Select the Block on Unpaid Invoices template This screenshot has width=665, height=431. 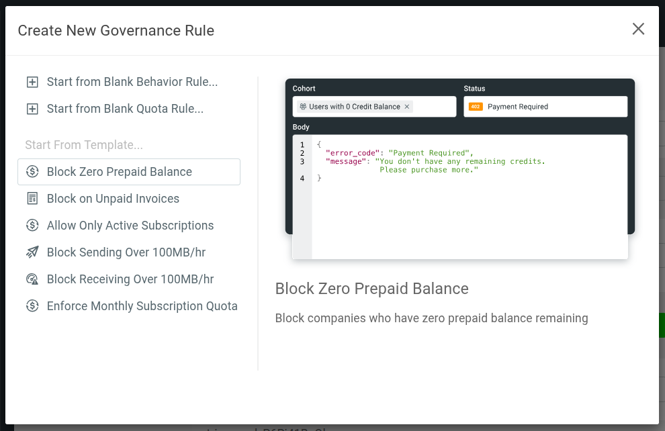tap(113, 198)
